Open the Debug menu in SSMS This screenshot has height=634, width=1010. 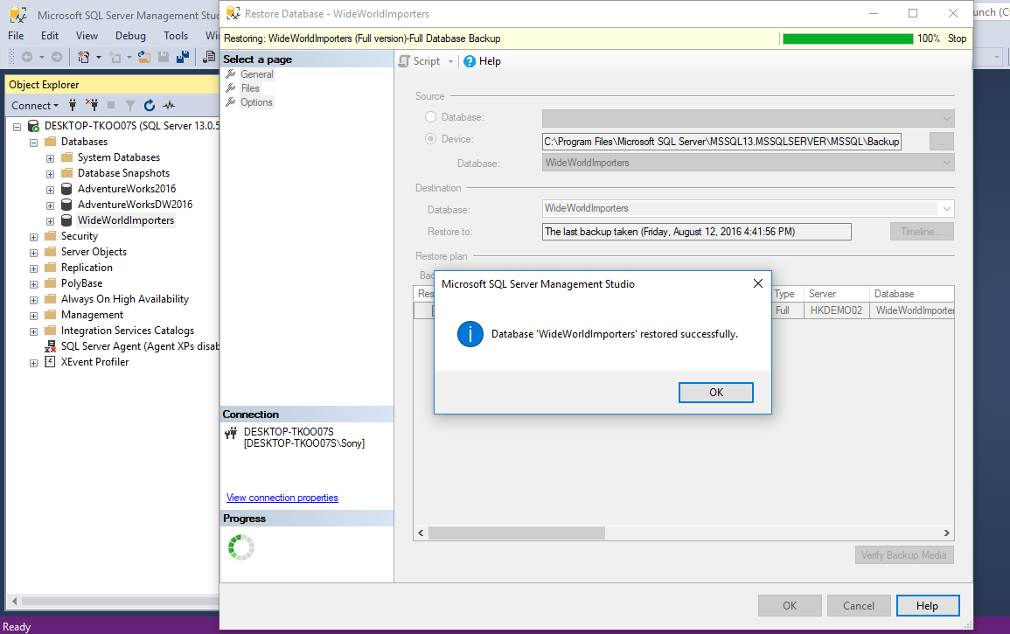pos(131,36)
